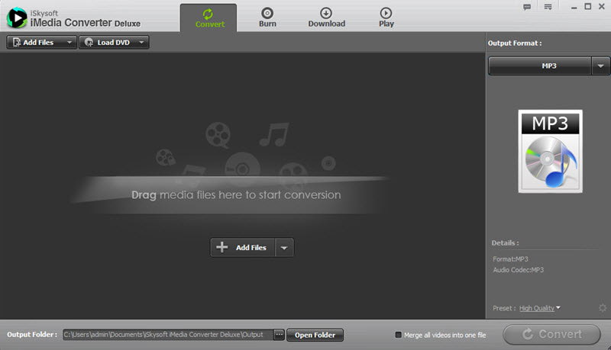Open the feedback speech bubble icon
The image size is (611, 350).
click(x=527, y=7)
